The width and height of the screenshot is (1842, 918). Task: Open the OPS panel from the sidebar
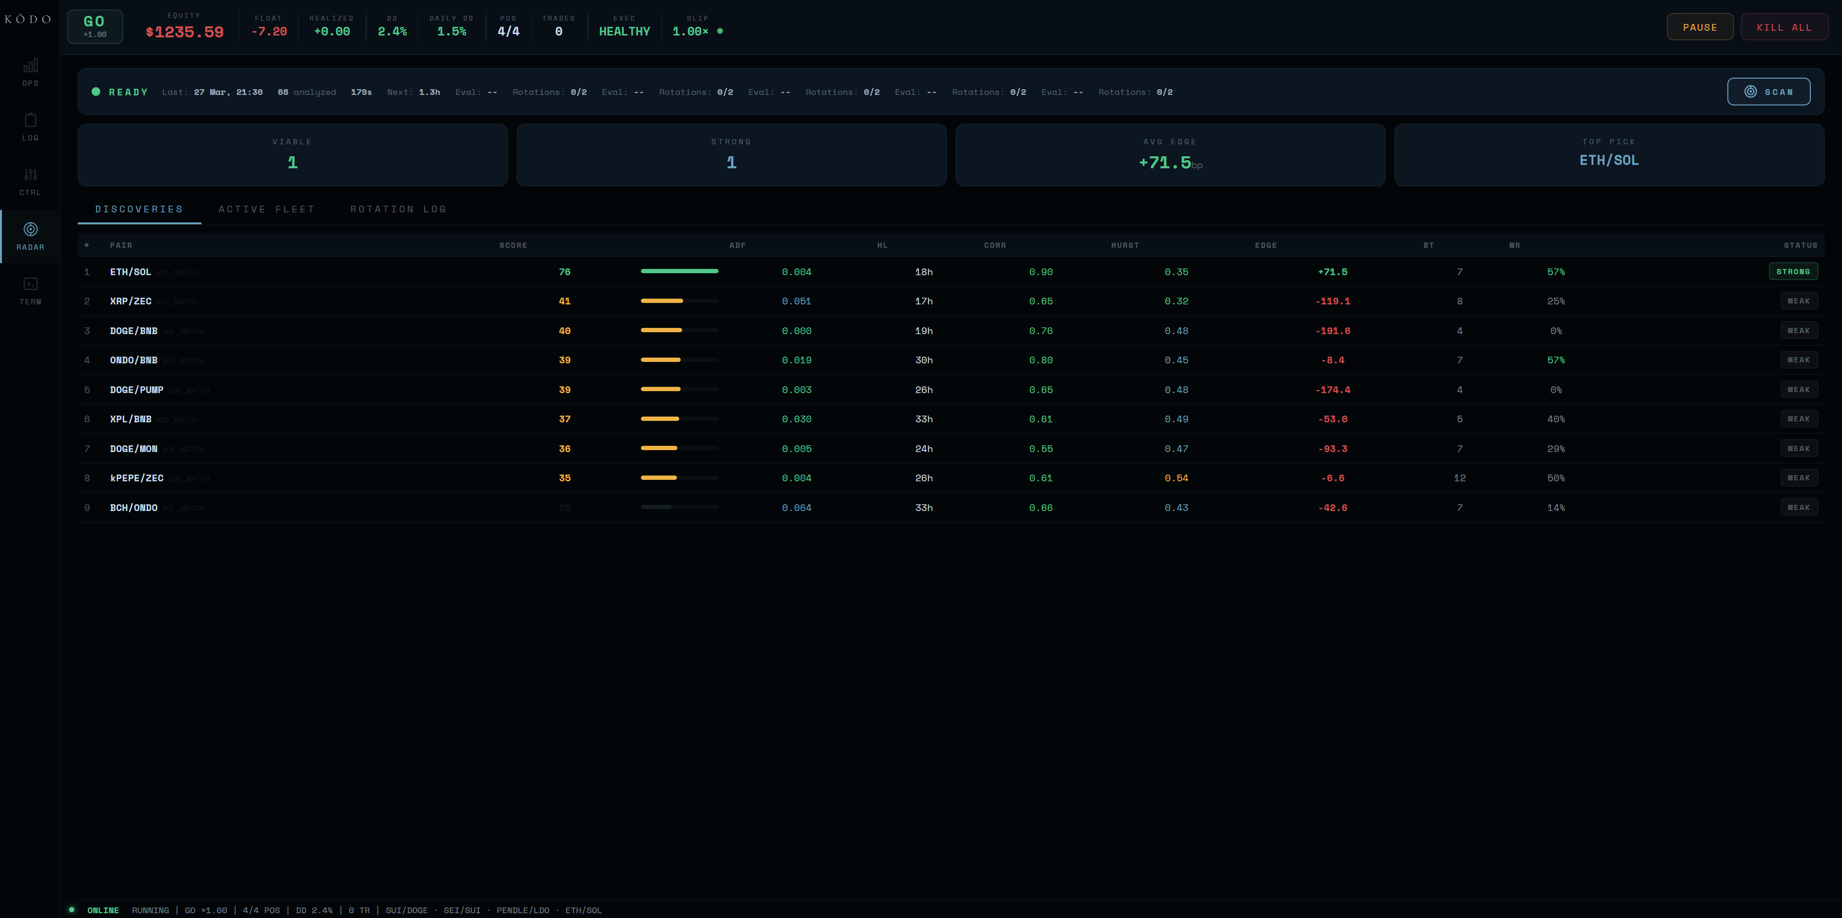[31, 71]
